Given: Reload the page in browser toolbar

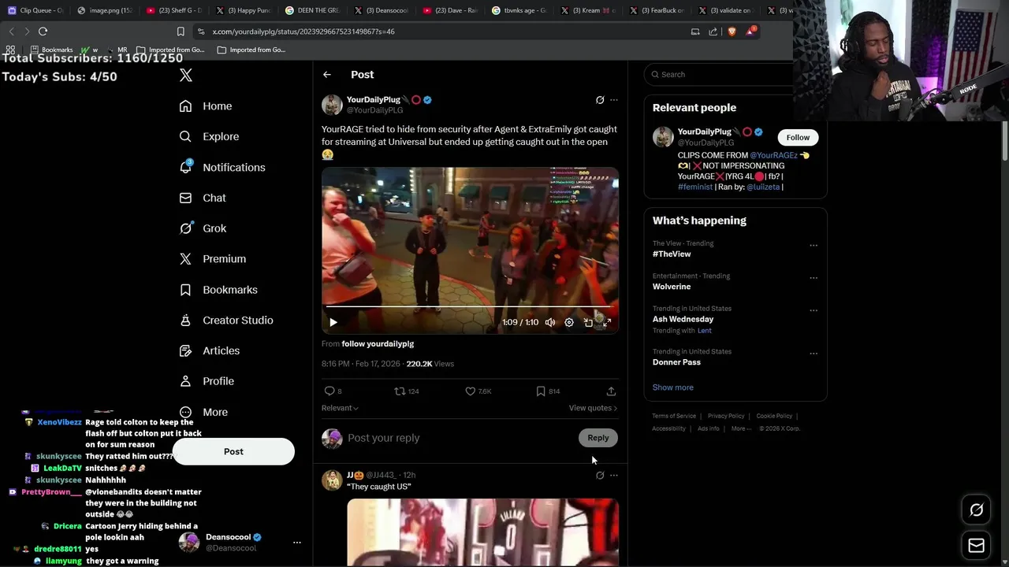Looking at the screenshot, I should [43, 31].
